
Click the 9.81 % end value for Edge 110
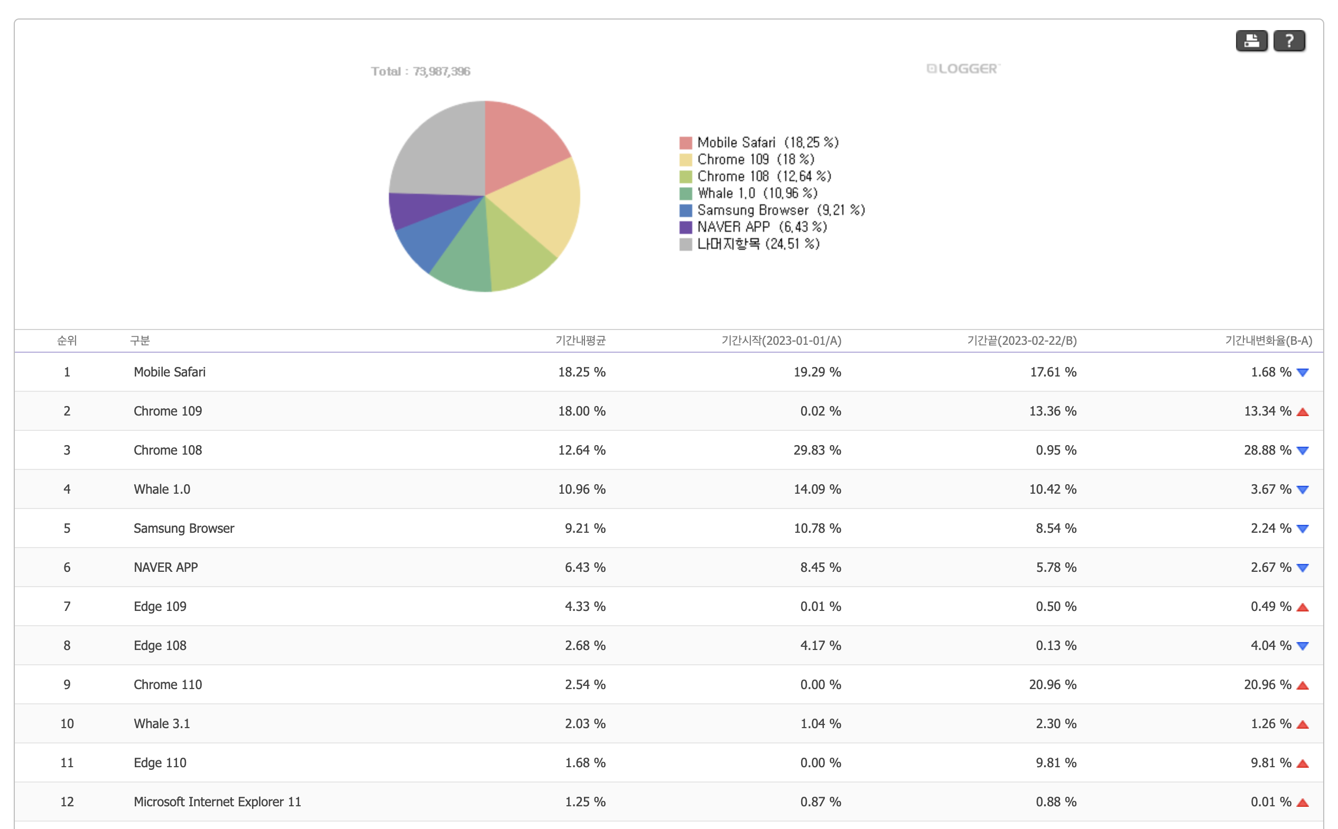[x=1055, y=762]
